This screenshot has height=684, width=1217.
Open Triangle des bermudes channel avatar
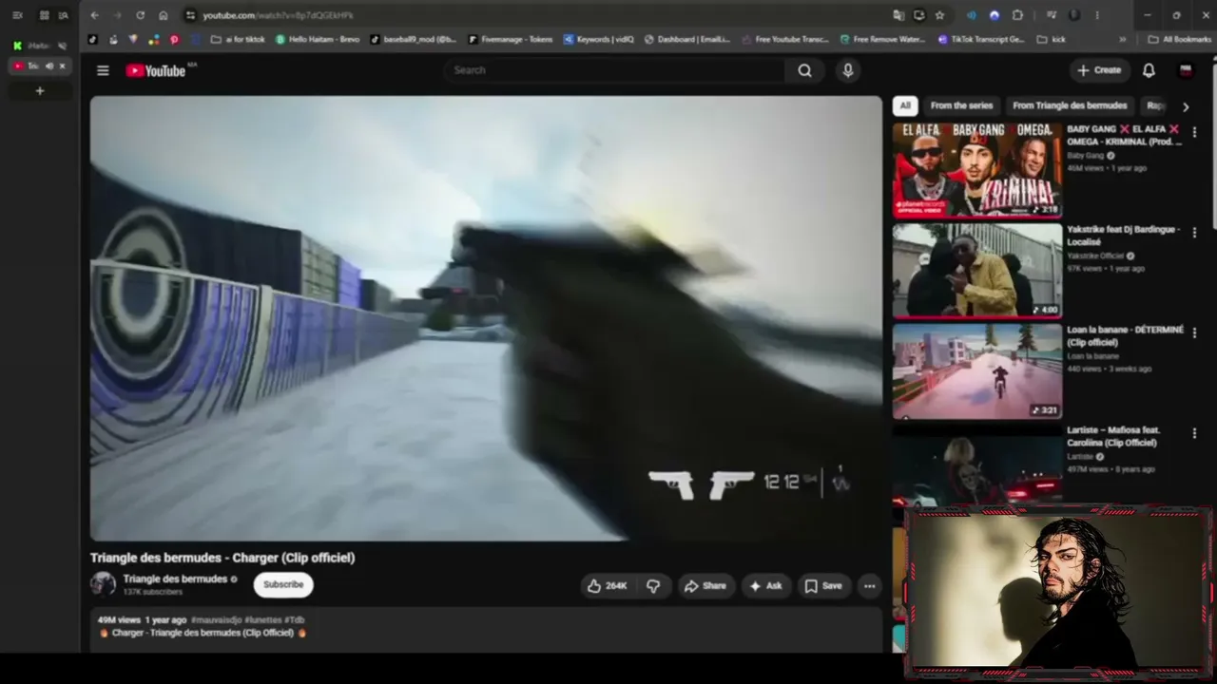tap(103, 584)
